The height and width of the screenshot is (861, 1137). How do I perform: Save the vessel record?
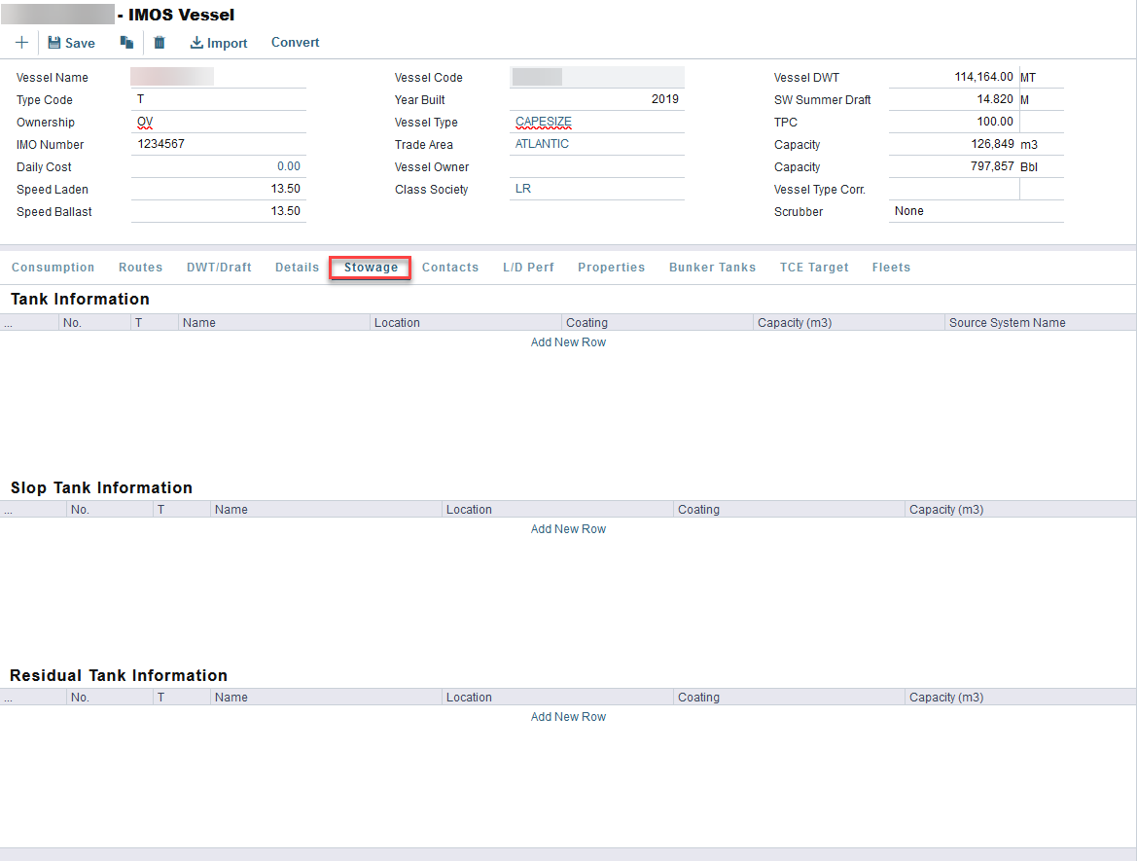point(71,43)
